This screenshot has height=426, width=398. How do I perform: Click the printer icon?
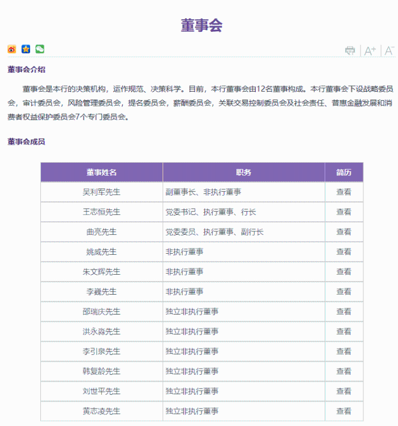click(350, 51)
